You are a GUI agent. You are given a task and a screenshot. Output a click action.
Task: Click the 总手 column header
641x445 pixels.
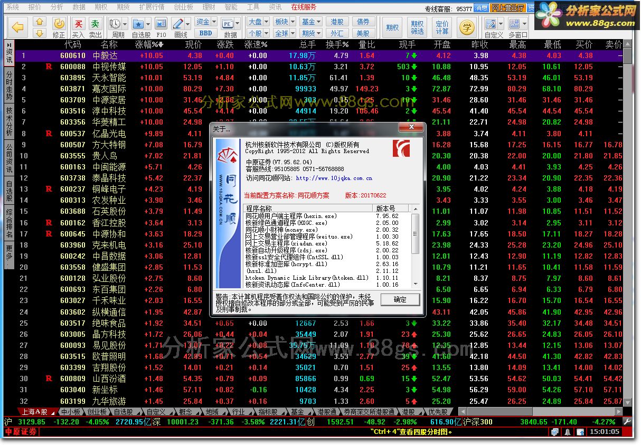(307, 44)
